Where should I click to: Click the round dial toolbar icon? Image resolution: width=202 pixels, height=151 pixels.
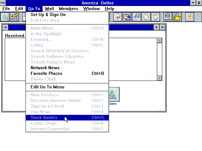(156, 17)
